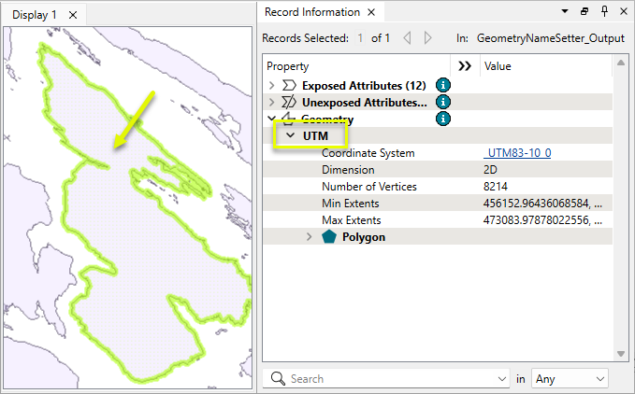This screenshot has height=394, width=635.
Task: Click info icon on Geometry row
Action: [x=443, y=119]
